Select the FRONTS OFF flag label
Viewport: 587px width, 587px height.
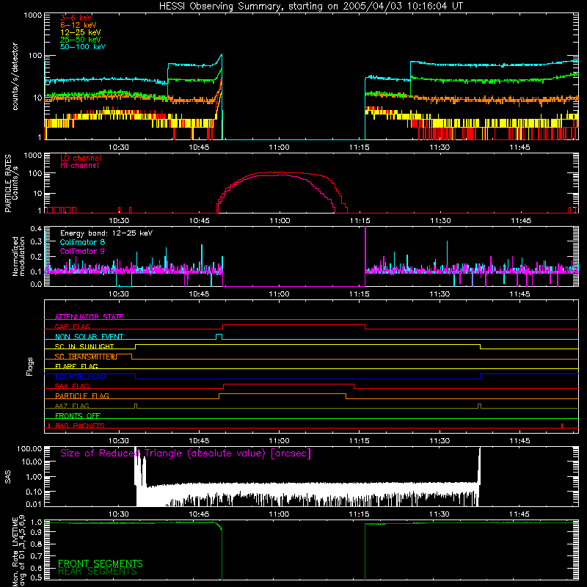[x=78, y=415]
